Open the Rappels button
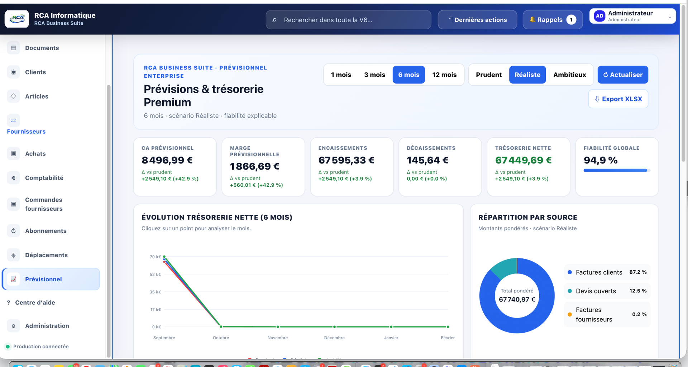Viewport: 688px width, 367px height. [x=553, y=20]
